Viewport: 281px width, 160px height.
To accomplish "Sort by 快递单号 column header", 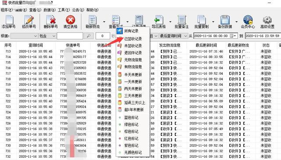I will [73, 45].
